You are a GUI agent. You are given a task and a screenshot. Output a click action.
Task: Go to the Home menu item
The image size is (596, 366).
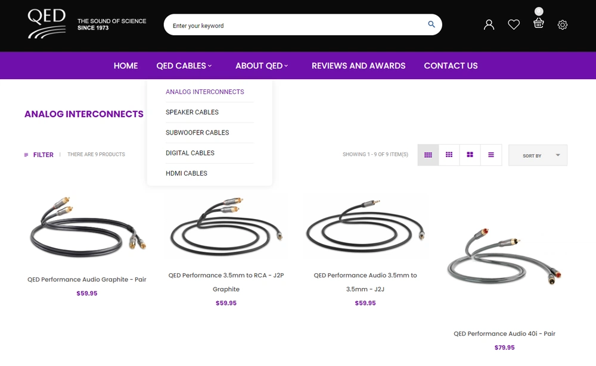[125, 65]
